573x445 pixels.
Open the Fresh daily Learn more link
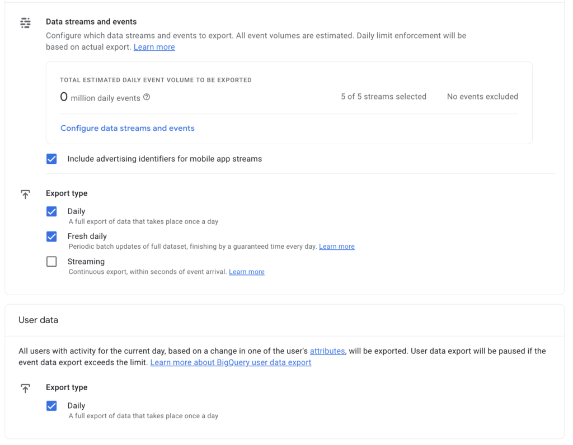tap(336, 247)
